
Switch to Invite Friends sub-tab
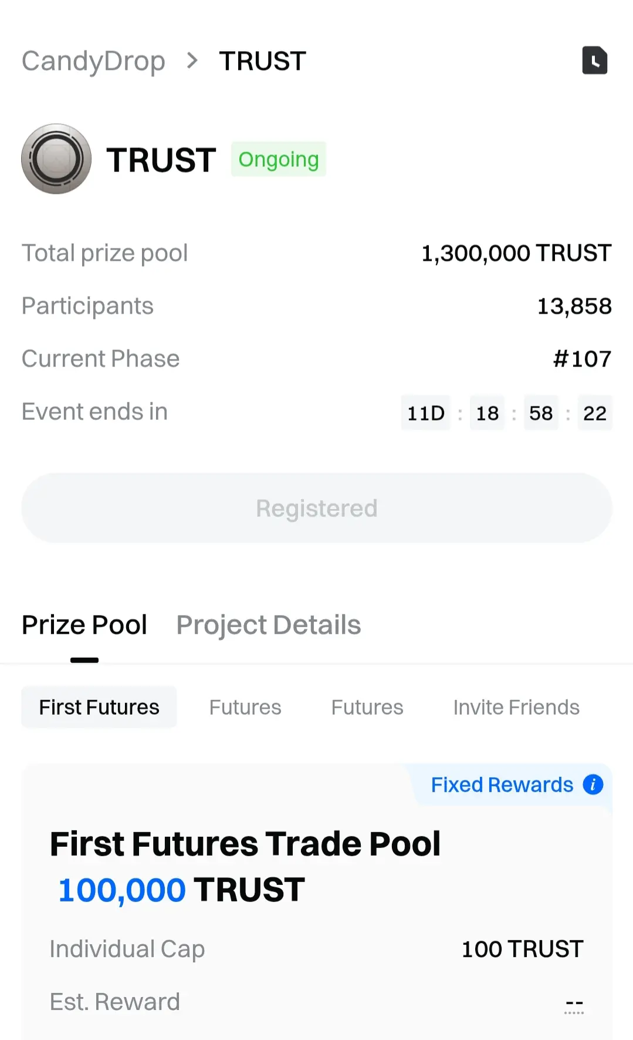click(x=516, y=707)
